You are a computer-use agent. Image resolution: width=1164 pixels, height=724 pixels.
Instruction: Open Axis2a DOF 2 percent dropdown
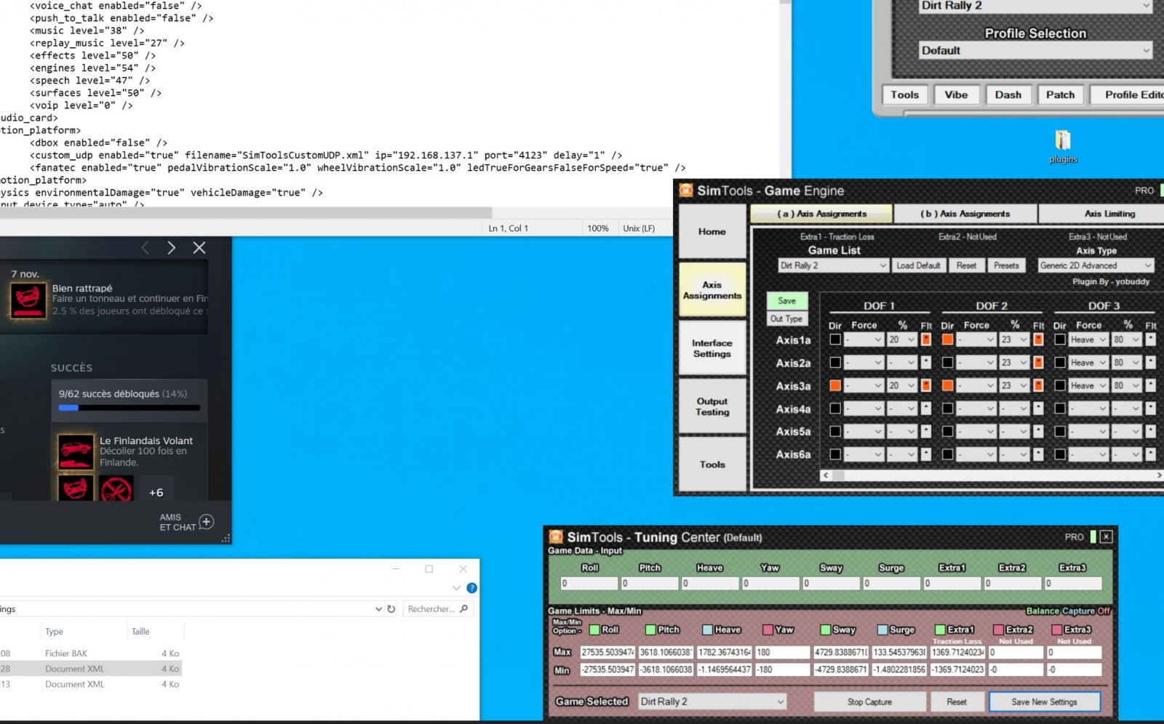pyautogui.click(x=1014, y=363)
